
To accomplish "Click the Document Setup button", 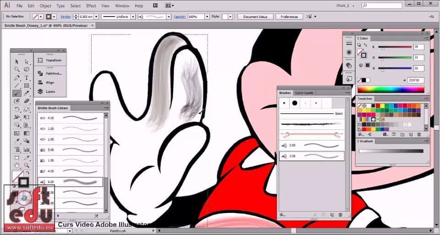I will click(255, 17).
